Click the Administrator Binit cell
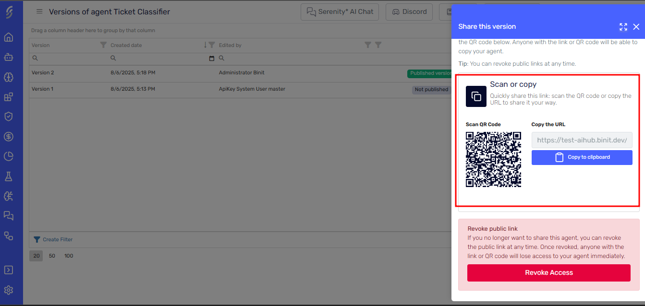 242,72
